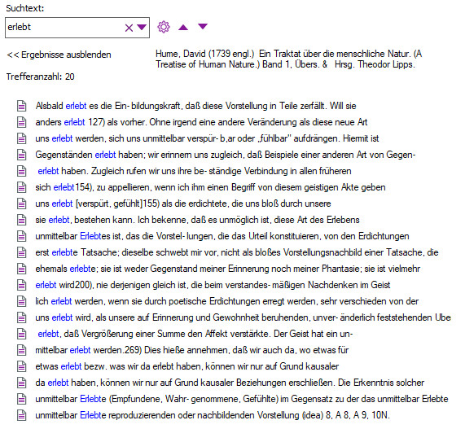Click into the Suchtext input field

tap(64, 28)
